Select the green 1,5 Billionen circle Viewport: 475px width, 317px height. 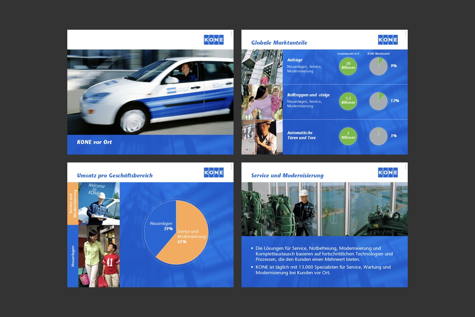[x=348, y=101]
